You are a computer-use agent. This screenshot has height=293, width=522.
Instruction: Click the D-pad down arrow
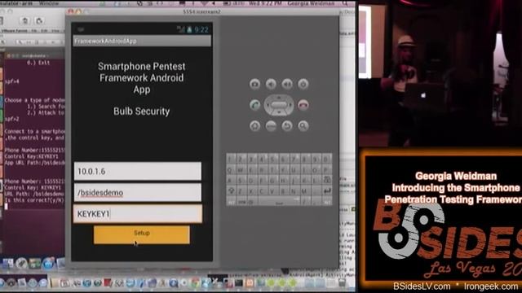[279, 113]
